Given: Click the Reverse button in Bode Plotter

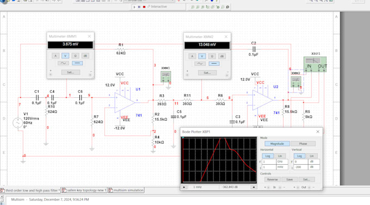Looking at the screenshot, I should click(273, 179).
